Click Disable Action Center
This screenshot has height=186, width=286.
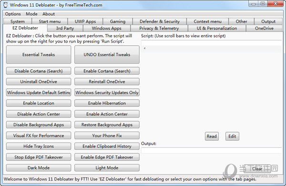click(39, 114)
